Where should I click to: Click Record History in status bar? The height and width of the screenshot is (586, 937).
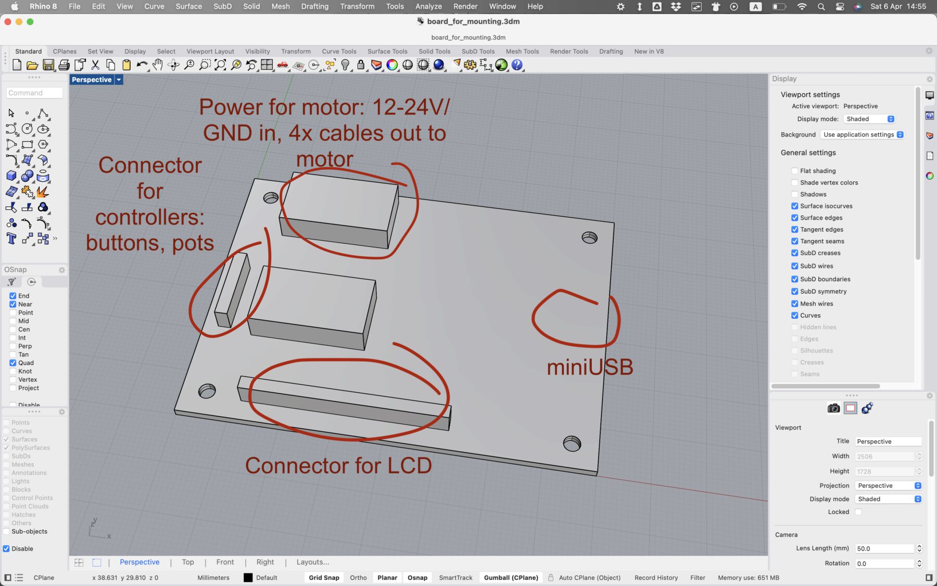(x=656, y=578)
